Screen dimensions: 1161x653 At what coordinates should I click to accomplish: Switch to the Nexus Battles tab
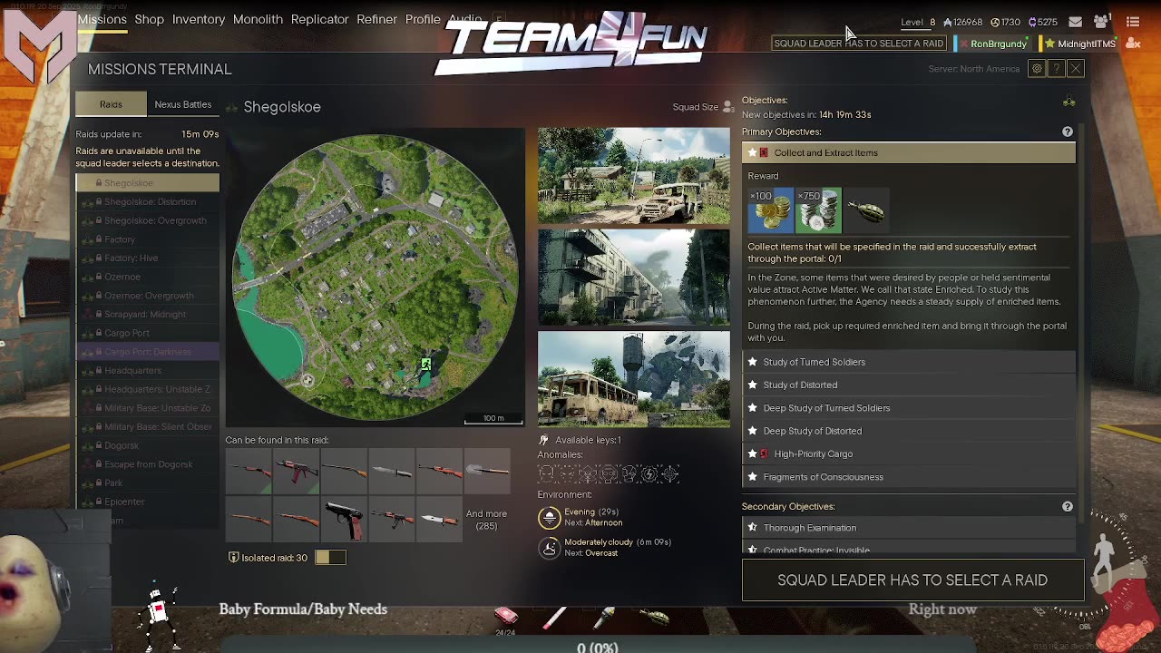tap(182, 104)
